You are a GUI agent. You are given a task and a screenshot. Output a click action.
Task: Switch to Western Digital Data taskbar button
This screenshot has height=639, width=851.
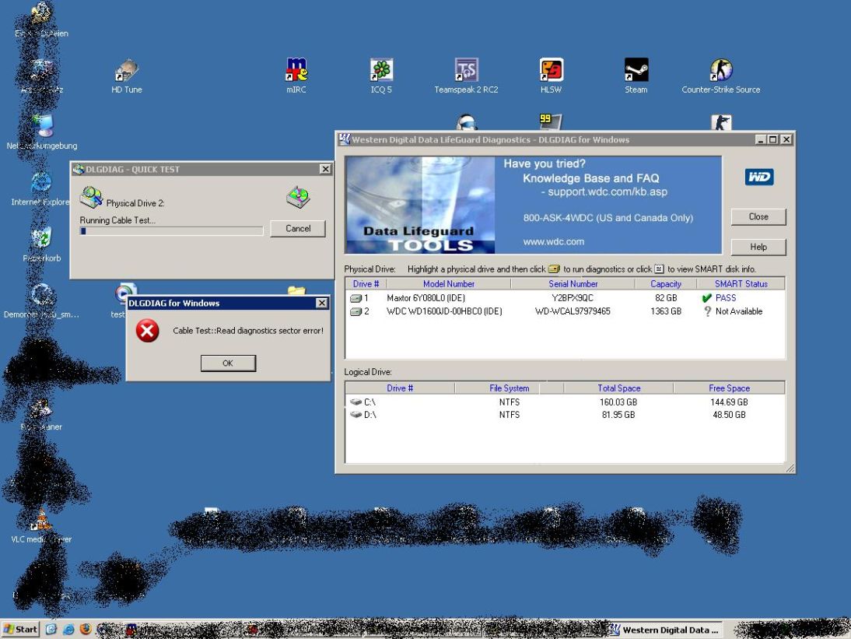click(x=664, y=630)
